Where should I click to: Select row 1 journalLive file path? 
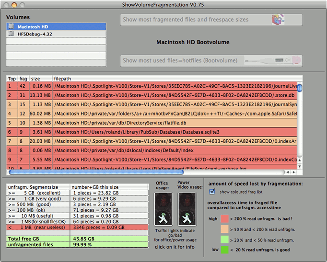coord(175,86)
